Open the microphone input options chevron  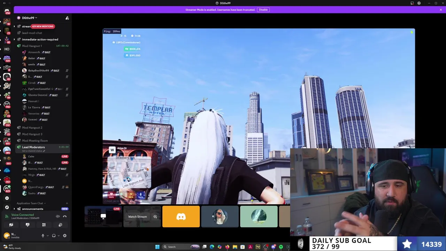47,236
